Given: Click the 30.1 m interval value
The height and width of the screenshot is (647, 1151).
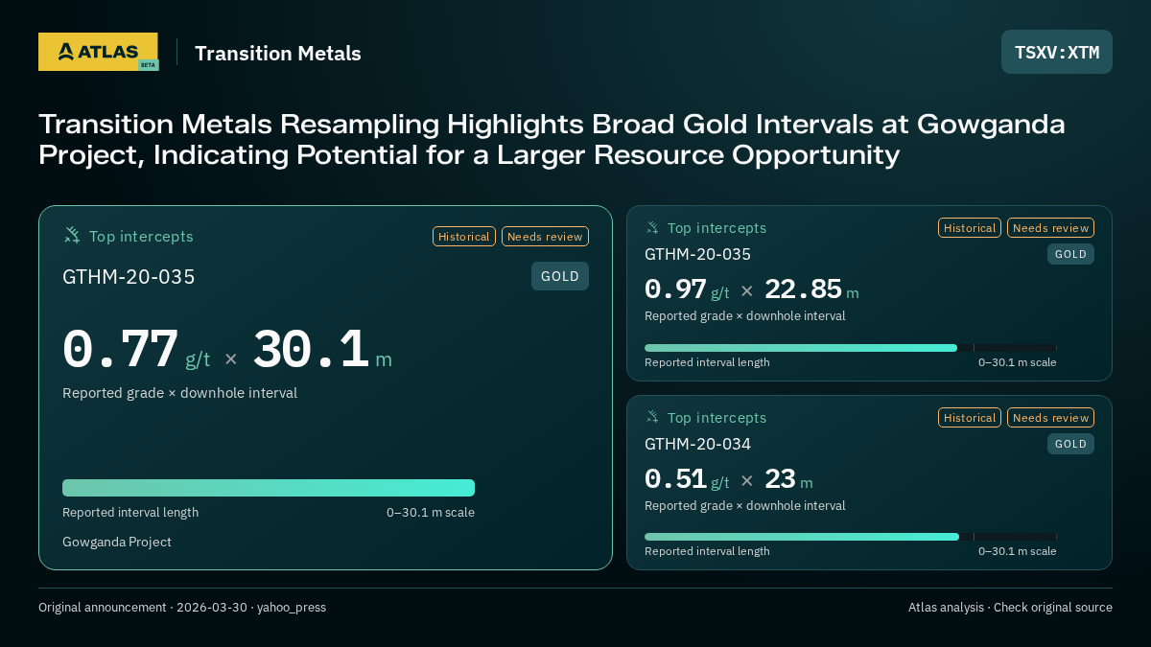Looking at the screenshot, I should 322,350.
